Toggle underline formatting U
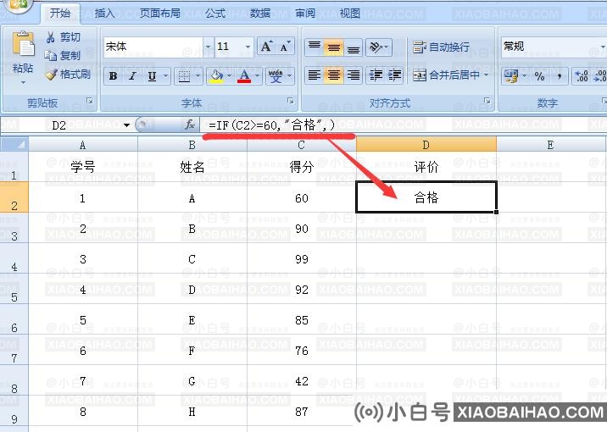The image size is (607, 432). click(x=152, y=76)
